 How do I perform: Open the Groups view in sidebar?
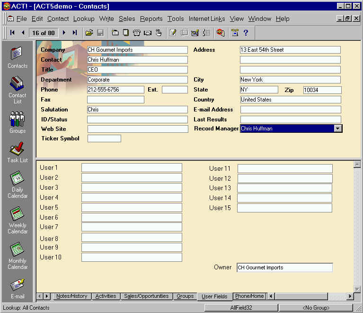(17, 121)
